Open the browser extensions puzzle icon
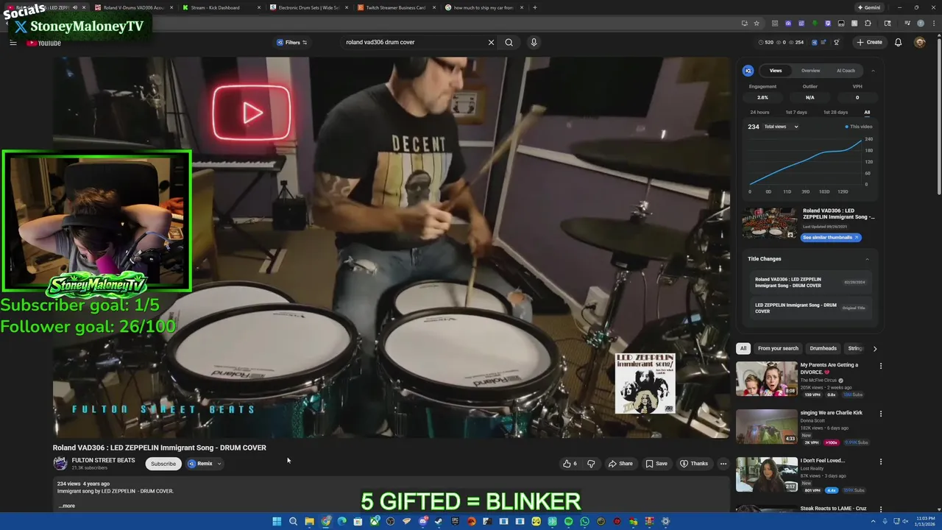The width and height of the screenshot is (942, 530). pos(868,23)
